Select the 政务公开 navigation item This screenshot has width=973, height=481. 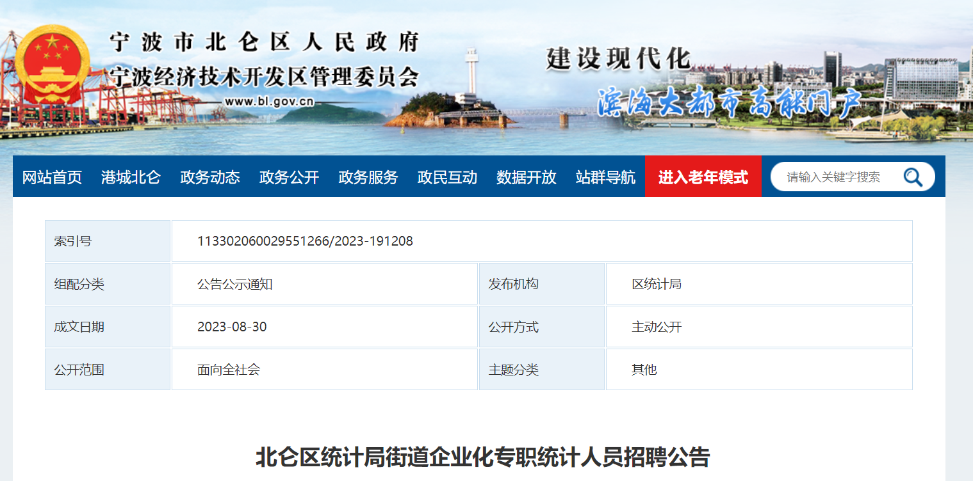click(x=289, y=177)
